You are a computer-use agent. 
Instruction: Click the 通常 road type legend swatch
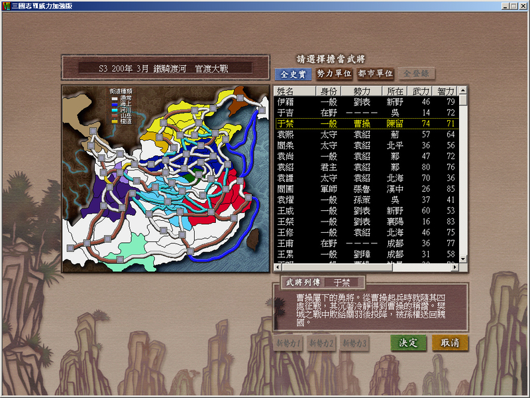coord(115,98)
